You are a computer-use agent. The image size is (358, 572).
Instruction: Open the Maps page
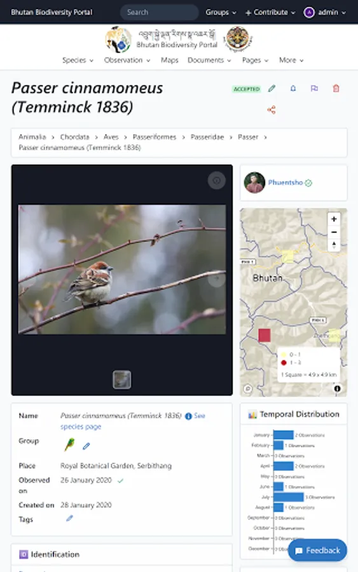[x=170, y=60]
